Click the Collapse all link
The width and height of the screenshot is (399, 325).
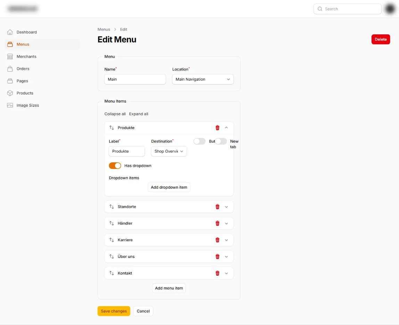(115, 114)
